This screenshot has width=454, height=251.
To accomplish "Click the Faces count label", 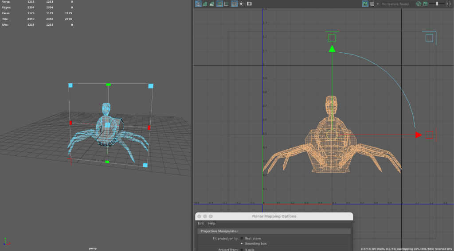I will coord(6,13).
